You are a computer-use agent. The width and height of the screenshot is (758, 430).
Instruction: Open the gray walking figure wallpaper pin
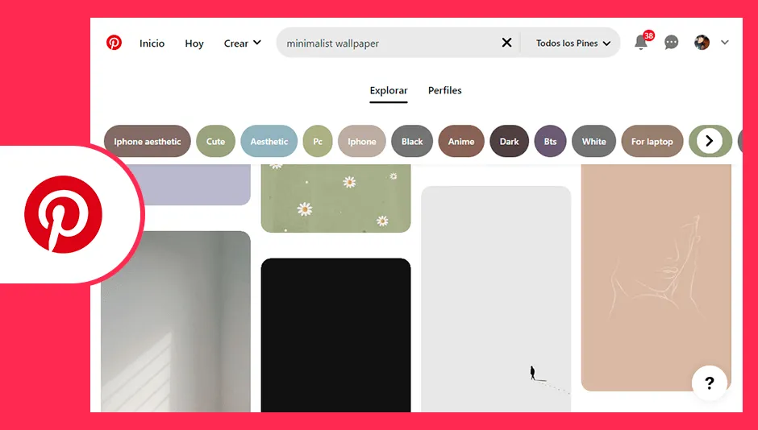click(x=496, y=300)
